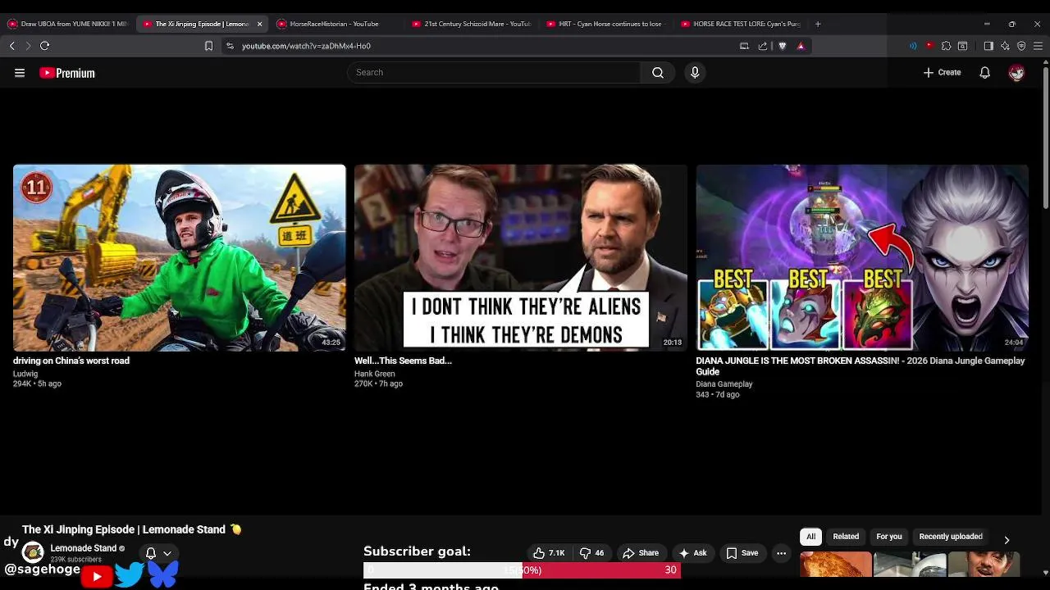Toggle the browser sidebar panel icon
Image resolution: width=1050 pixels, height=590 pixels.
pyautogui.click(x=988, y=46)
